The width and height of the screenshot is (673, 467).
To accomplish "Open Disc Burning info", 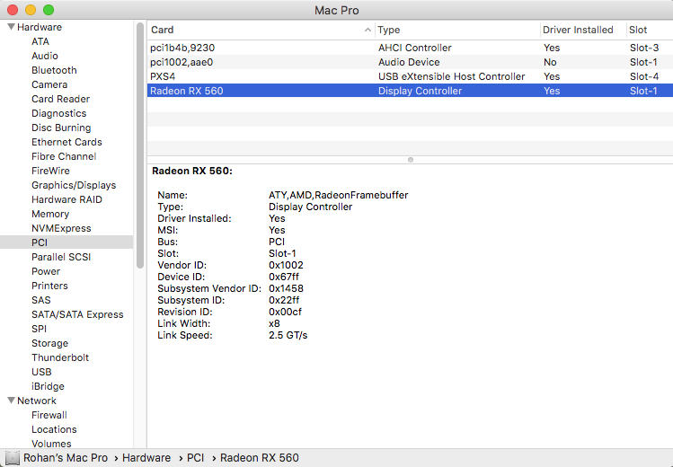I will click(61, 128).
